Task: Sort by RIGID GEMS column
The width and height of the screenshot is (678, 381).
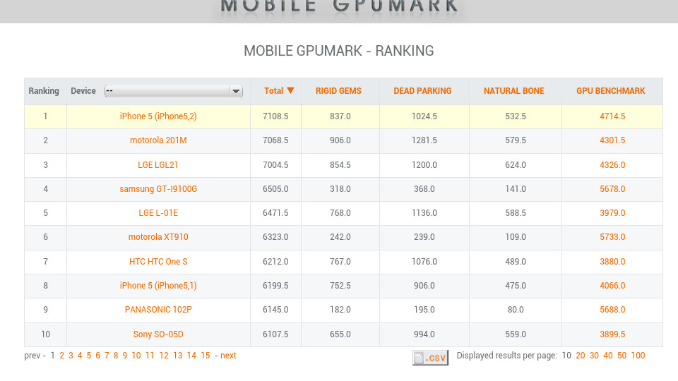Action: [338, 91]
